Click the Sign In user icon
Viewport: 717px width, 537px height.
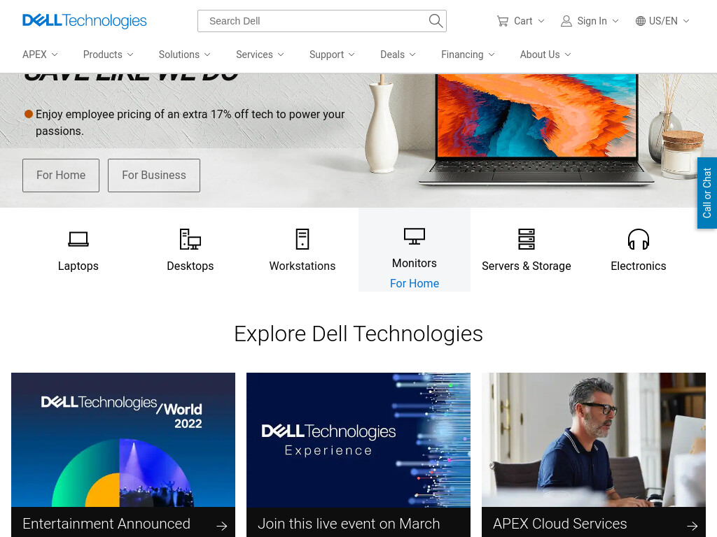pyautogui.click(x=566, y=21)
